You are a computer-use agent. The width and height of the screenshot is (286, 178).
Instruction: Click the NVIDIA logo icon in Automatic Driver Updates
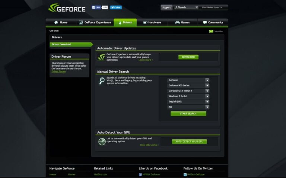coord(101,57)
